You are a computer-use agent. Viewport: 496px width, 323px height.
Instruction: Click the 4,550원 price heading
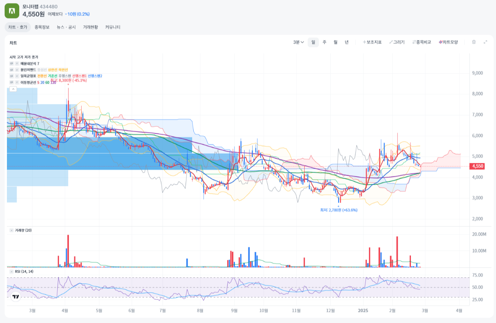(x=34, y=14)
